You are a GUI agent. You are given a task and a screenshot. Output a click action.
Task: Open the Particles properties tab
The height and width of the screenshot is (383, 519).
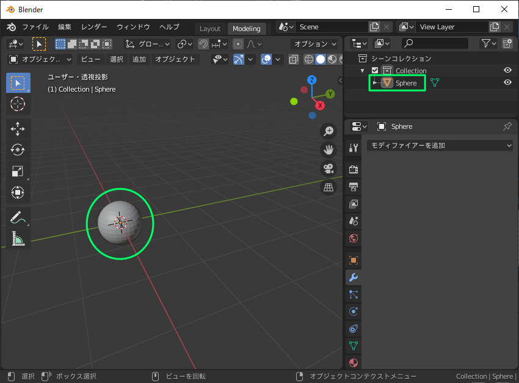(x=354, y=294)
